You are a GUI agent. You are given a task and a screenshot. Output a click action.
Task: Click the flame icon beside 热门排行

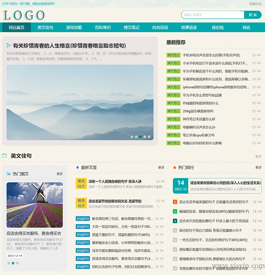[x=175, y=167]
